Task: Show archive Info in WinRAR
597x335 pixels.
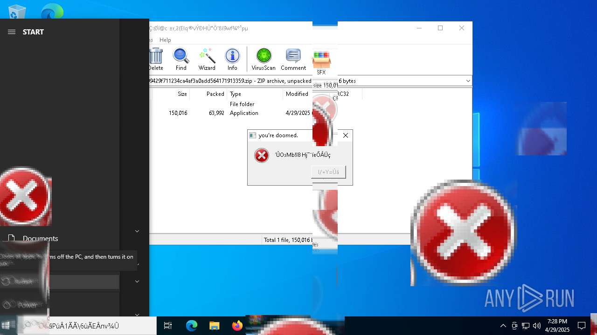Action: 232,60
